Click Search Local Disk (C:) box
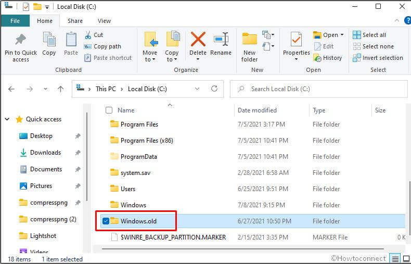The image size is (411, 264). [x=318, y=89]
